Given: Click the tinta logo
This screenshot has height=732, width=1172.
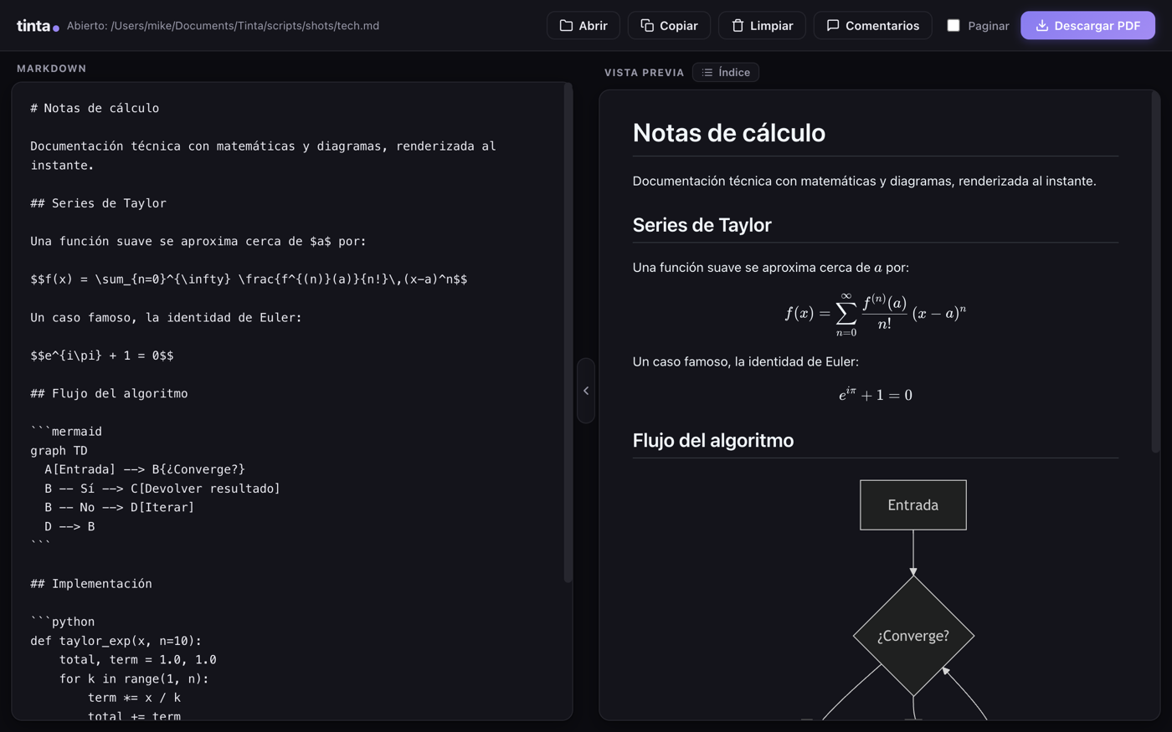Looking at the screenshot, I should pyautogui.click(x=38, y=26).
